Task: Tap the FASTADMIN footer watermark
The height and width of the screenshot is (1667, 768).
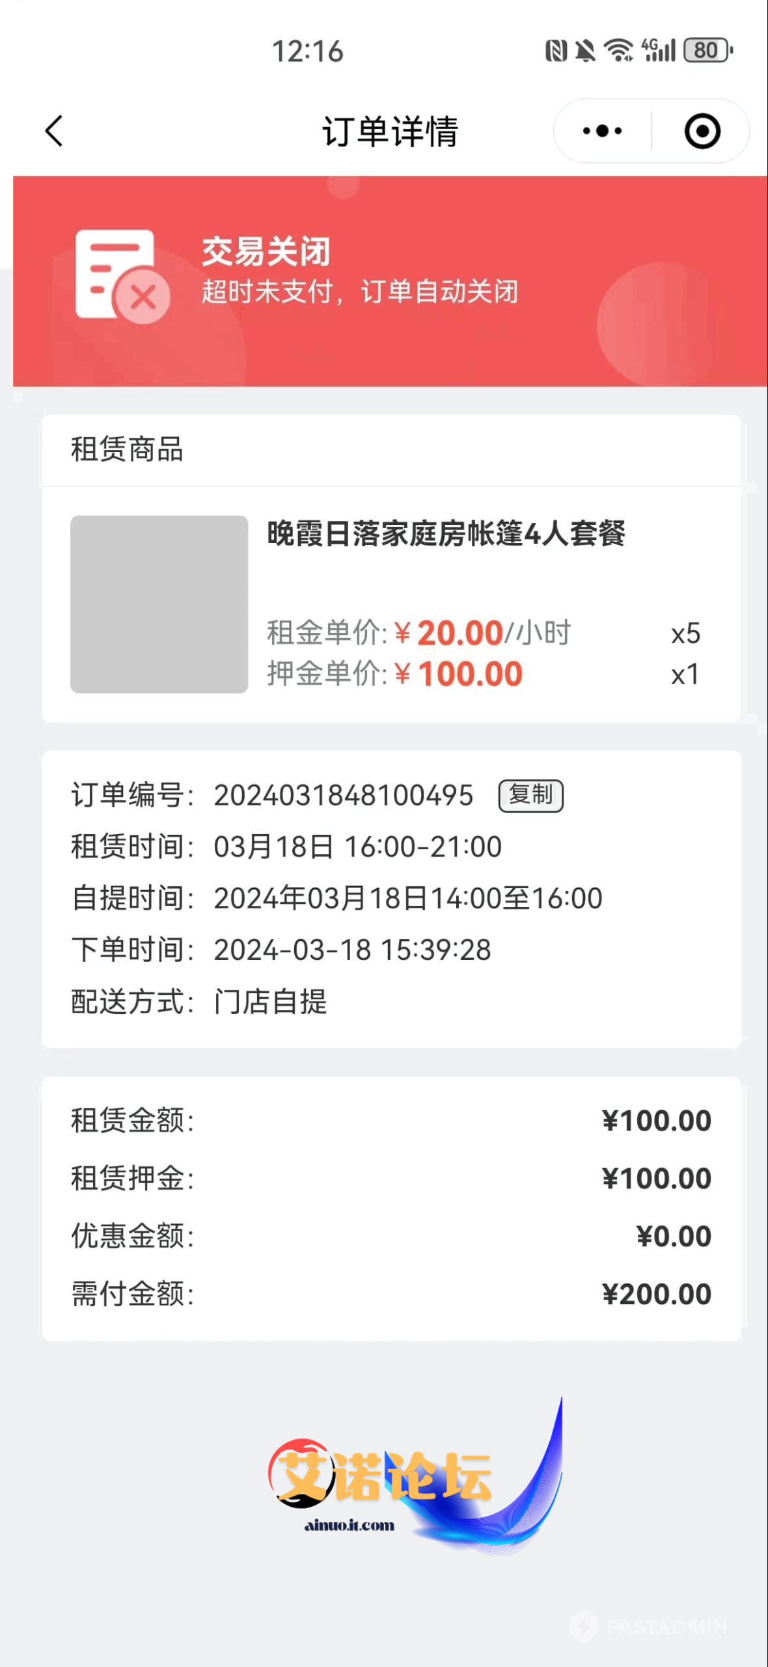Action: 648,1627
